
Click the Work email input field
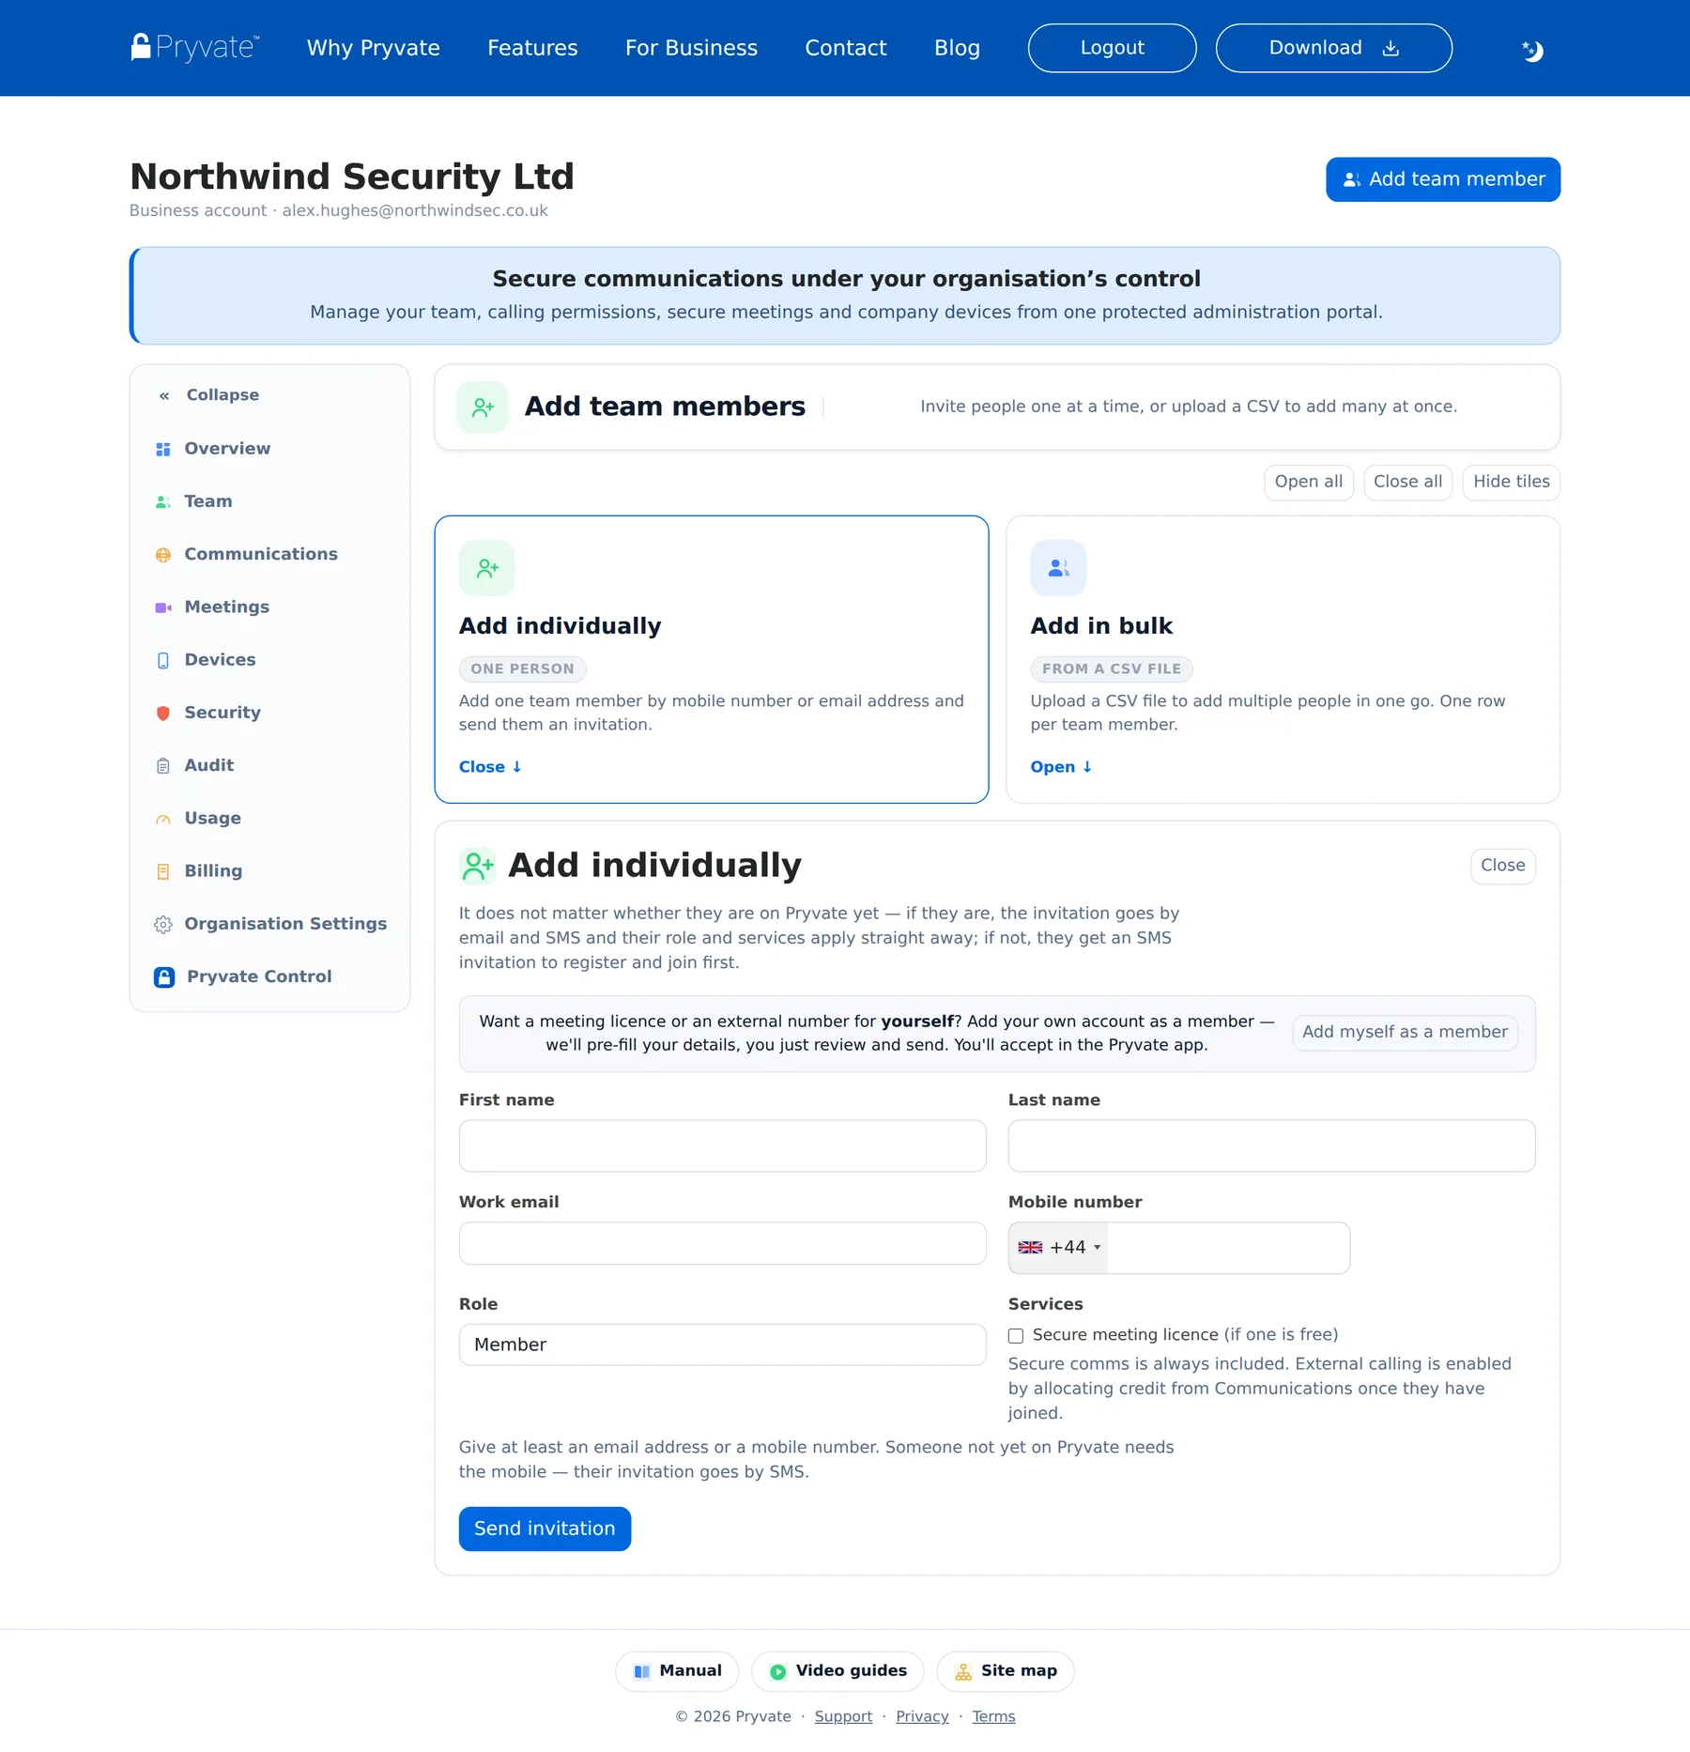722,1243
